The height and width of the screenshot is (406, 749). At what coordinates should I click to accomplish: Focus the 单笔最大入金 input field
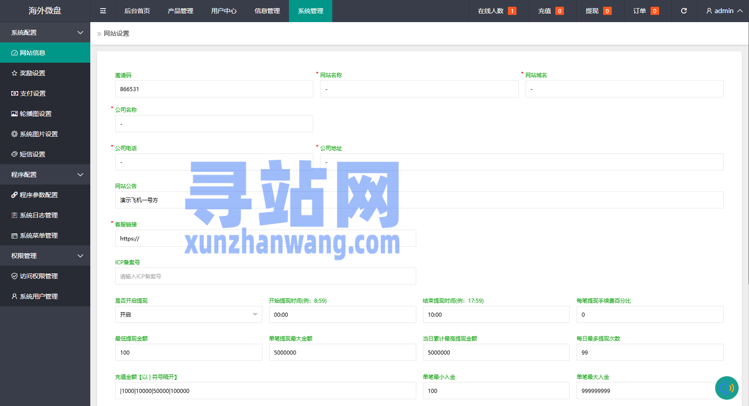(x=650, y=391)
